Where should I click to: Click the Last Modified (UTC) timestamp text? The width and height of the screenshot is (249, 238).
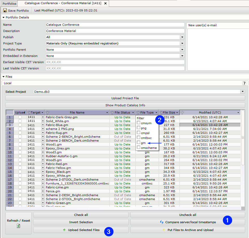[66, 10]
